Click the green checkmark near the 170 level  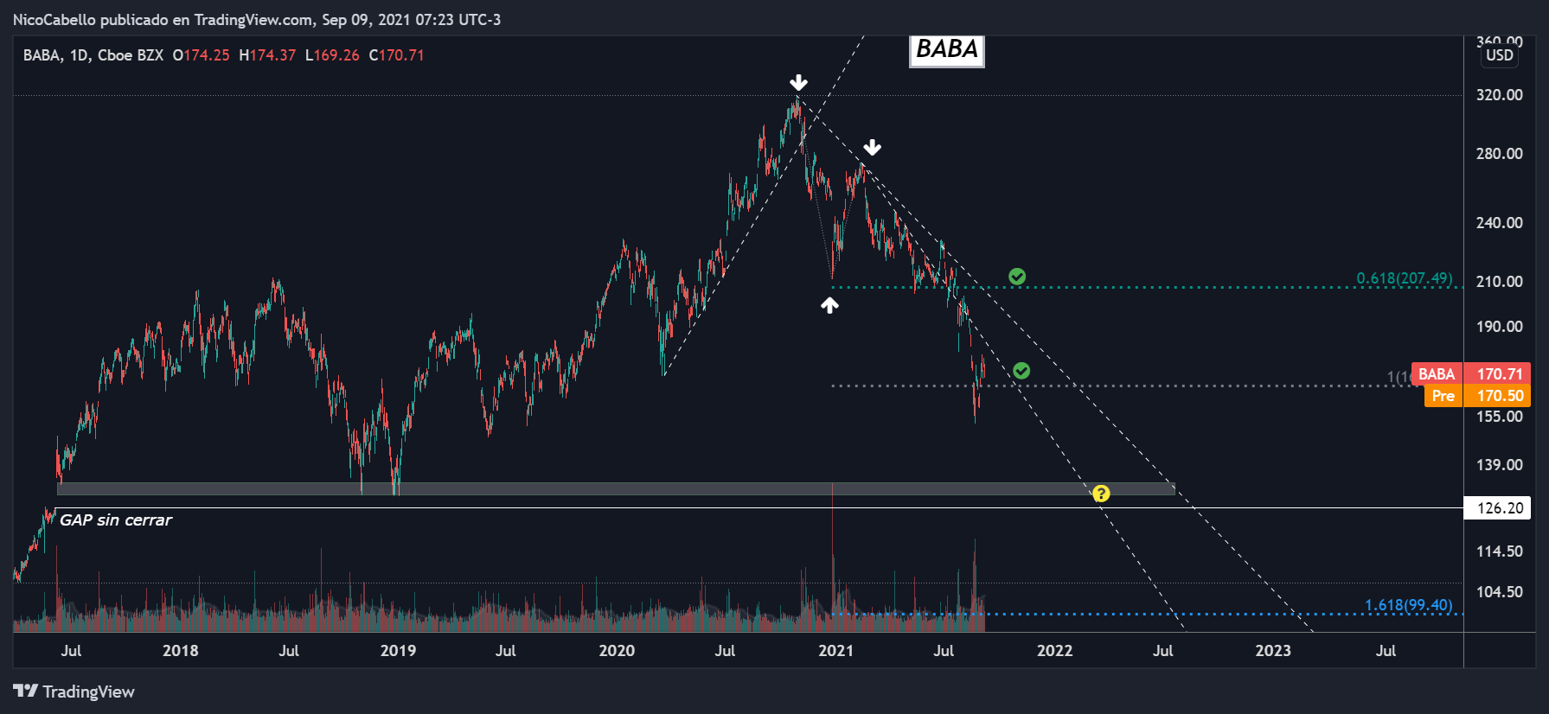point(1021,371)
